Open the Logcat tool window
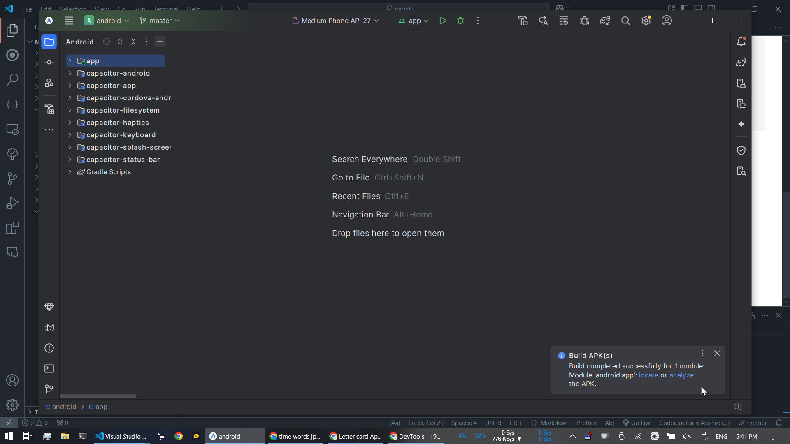 coord(49,328)
